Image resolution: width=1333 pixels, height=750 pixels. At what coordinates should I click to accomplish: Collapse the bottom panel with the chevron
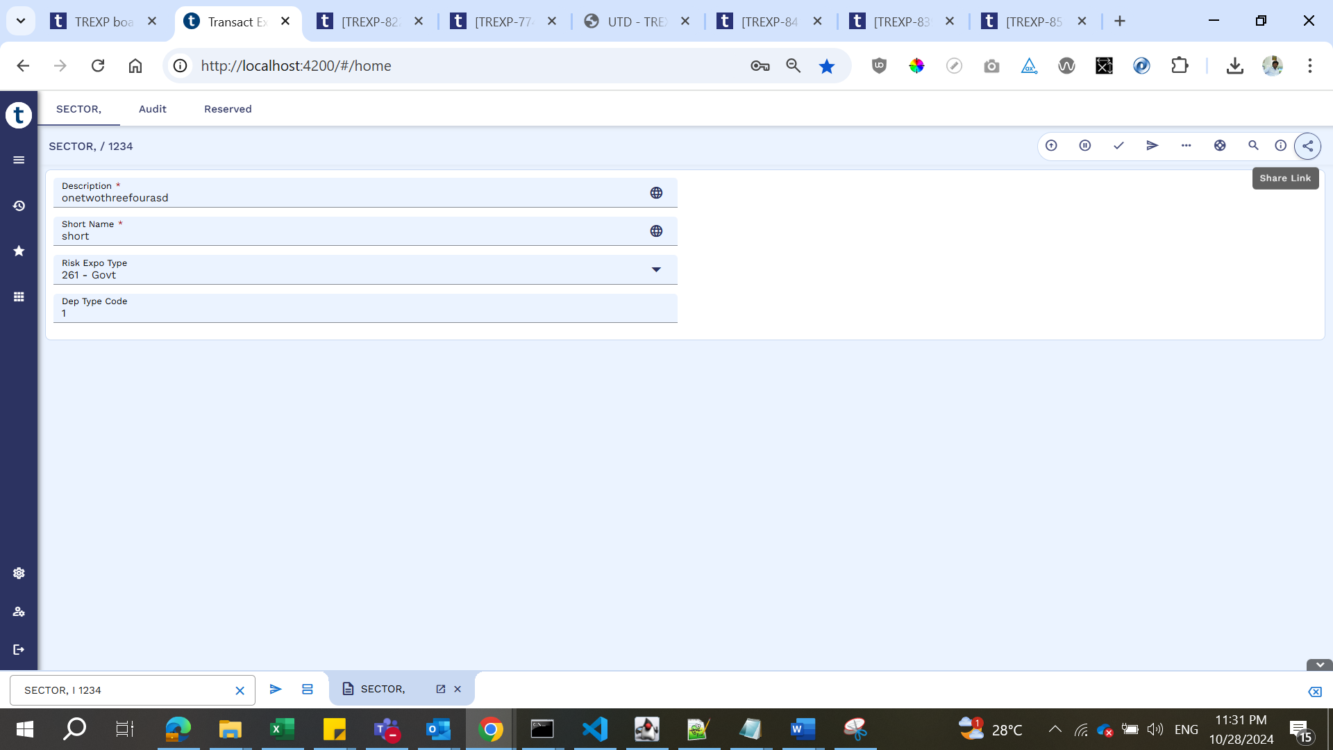pos(1319,665)
